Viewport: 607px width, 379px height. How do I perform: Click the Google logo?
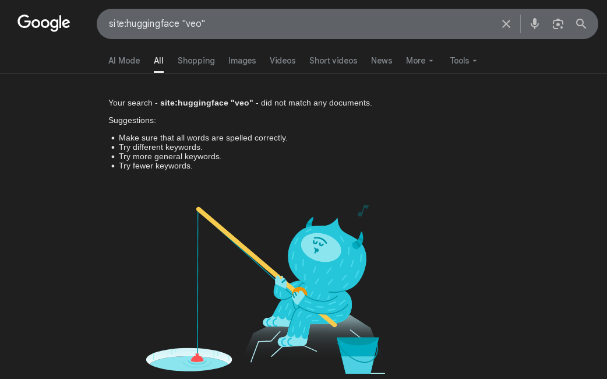(x=44, y=23)
